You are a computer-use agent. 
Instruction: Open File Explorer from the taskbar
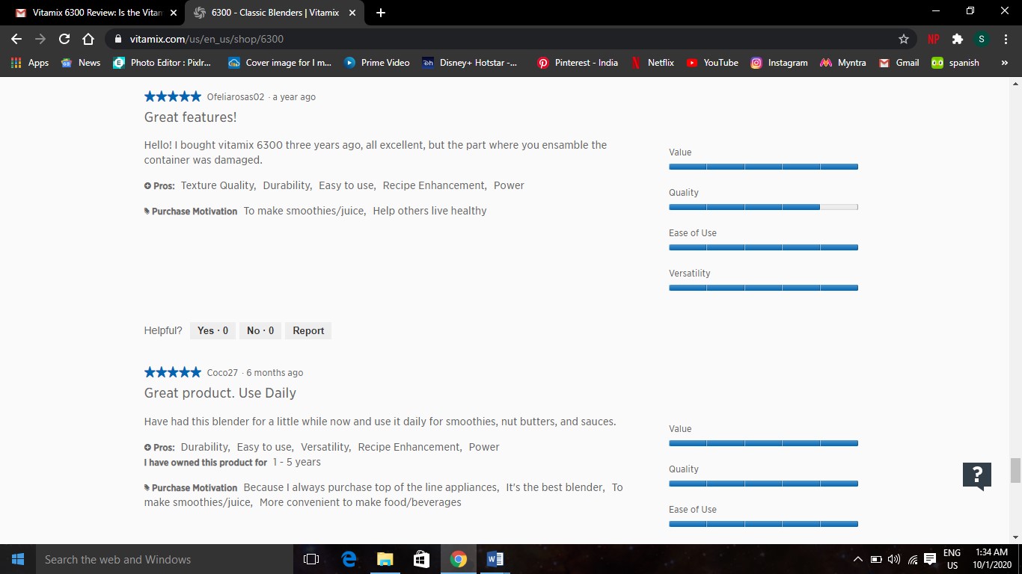(x=385, y=559)
